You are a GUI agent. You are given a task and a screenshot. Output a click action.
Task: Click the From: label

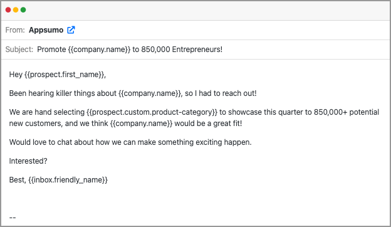[15, 30]
